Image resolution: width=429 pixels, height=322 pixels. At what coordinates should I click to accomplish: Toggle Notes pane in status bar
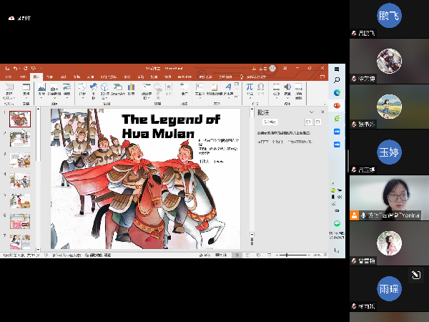(204, 255)
